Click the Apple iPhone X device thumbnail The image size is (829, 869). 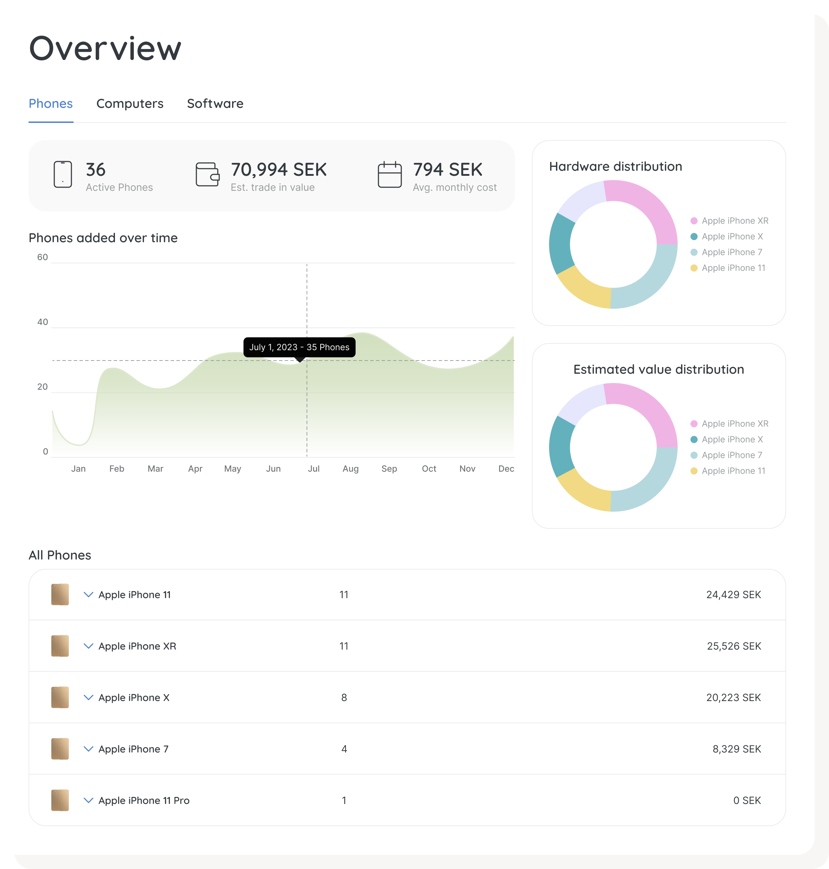tap(60, 697)
